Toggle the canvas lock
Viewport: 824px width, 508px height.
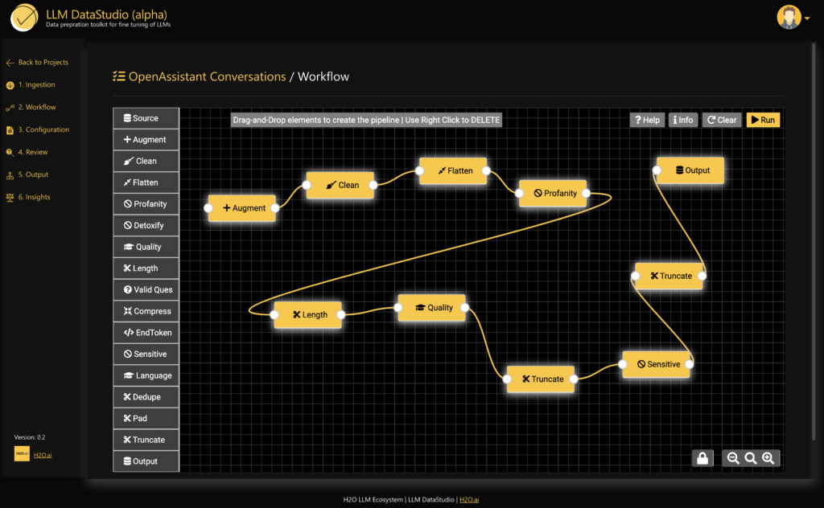[702, 457]
